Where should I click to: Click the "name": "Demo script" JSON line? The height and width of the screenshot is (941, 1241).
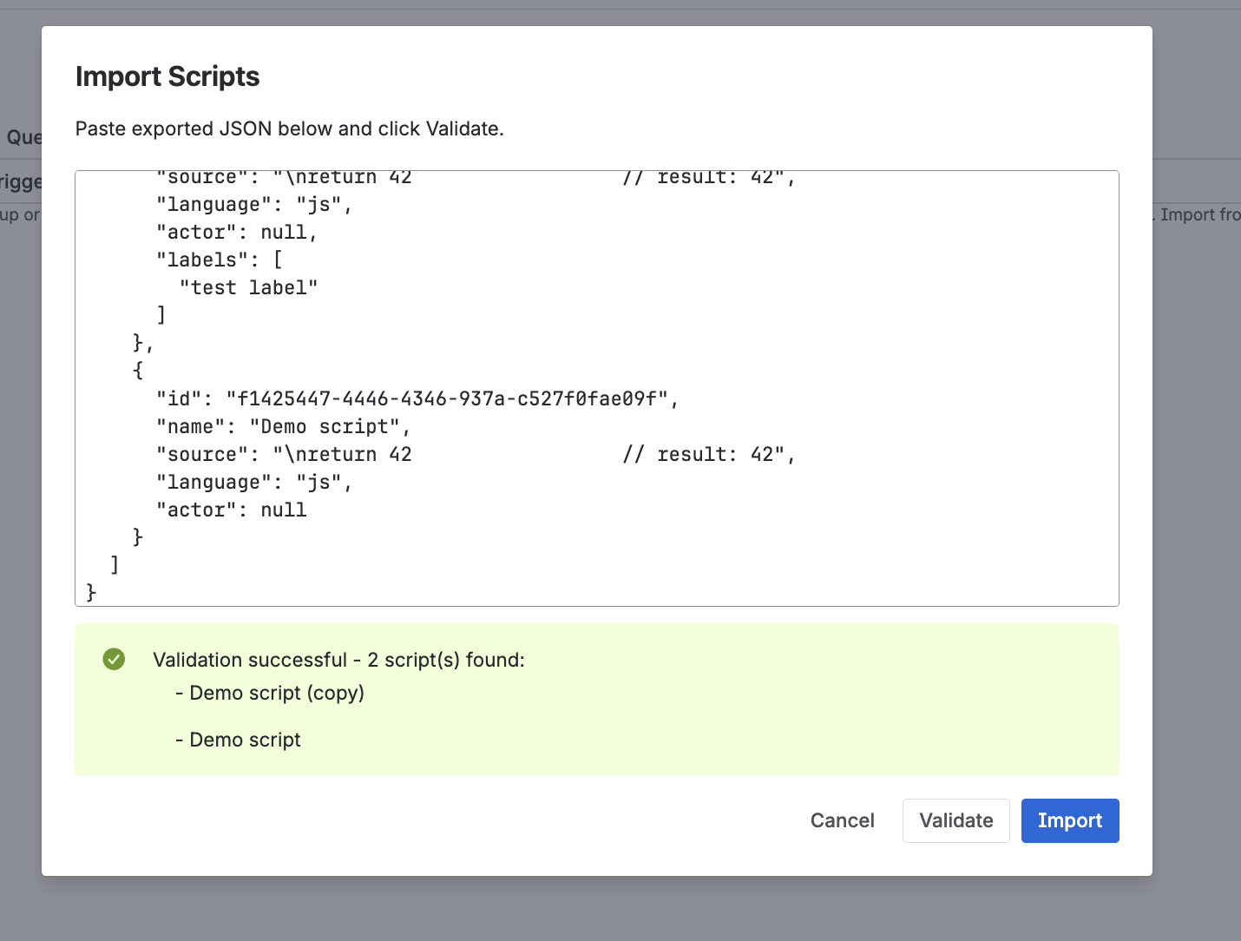(283, 426)
